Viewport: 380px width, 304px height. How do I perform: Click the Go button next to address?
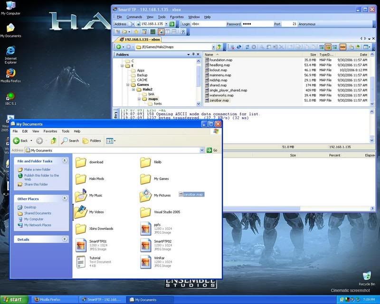(x=212, y=150)
